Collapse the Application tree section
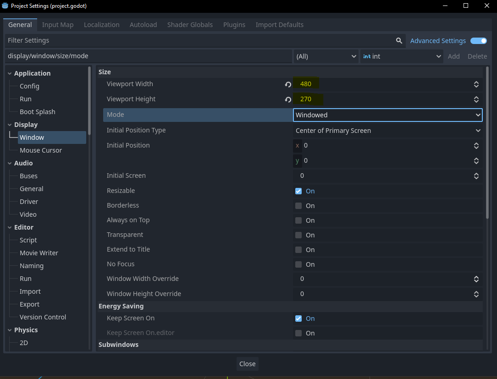The width and height of the screenshot is (497, 379). click(x=10, y=73)
